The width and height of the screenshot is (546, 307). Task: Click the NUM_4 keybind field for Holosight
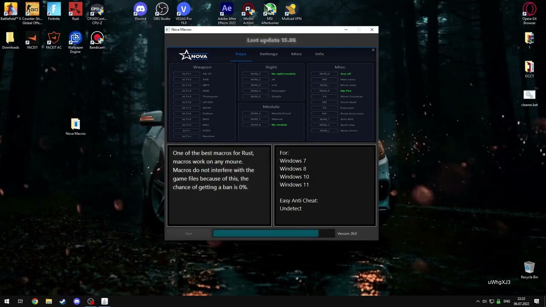[x=256, y=91]
